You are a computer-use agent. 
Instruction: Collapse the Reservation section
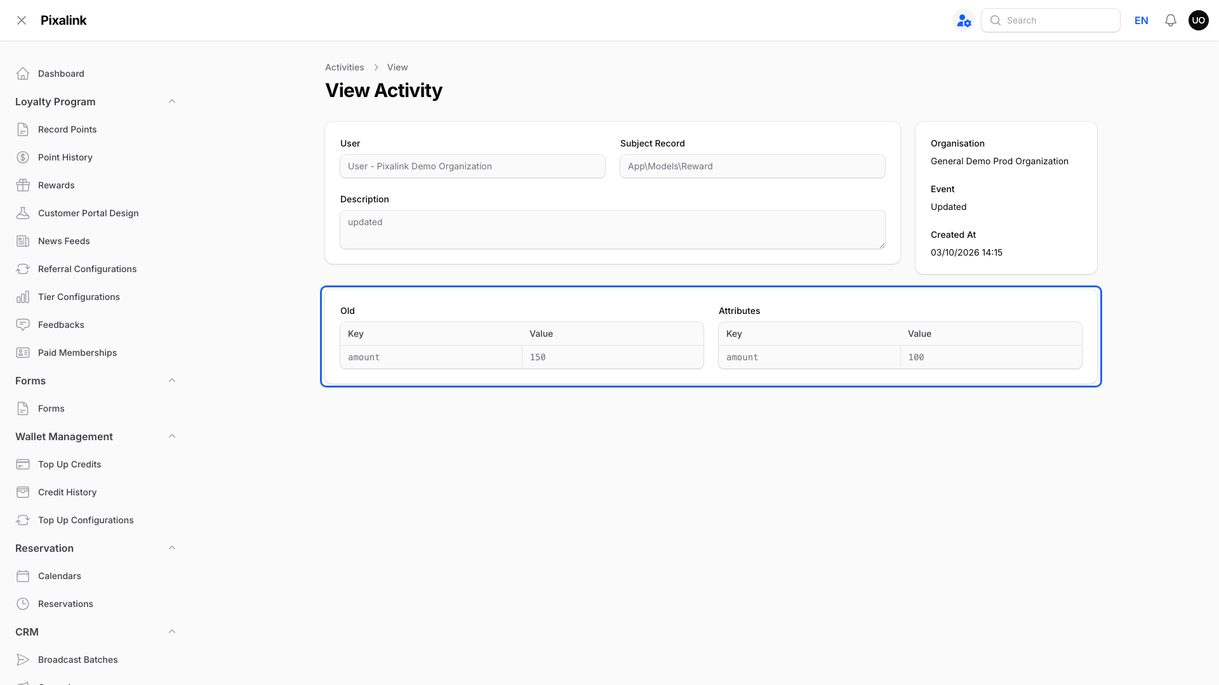172,548
